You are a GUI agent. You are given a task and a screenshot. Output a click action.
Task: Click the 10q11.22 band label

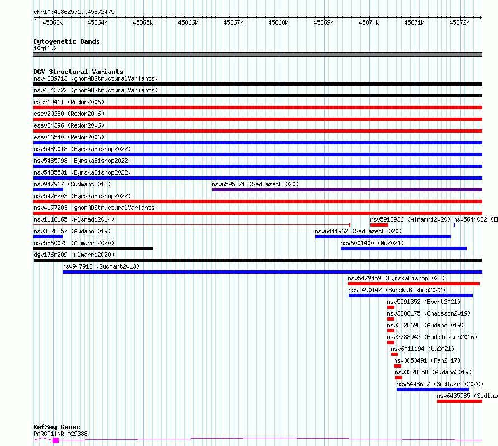click(x=47, y=48)
